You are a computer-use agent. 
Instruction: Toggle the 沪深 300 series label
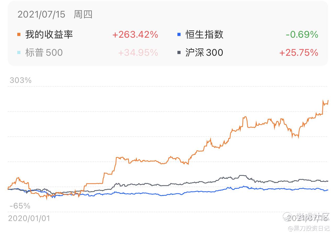[204, 53]
